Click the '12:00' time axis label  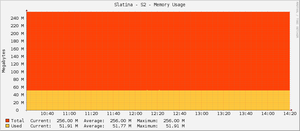(x=135, y=114)
